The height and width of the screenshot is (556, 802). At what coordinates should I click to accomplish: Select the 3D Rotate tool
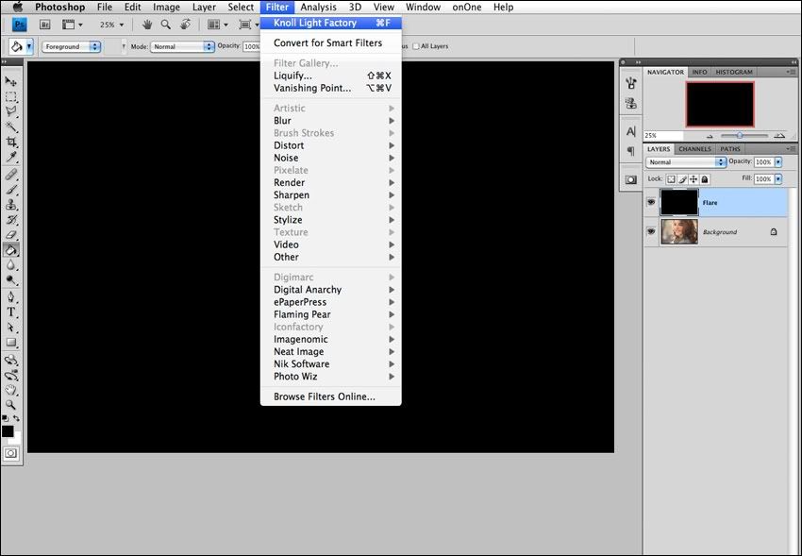[x=10, y=360]
